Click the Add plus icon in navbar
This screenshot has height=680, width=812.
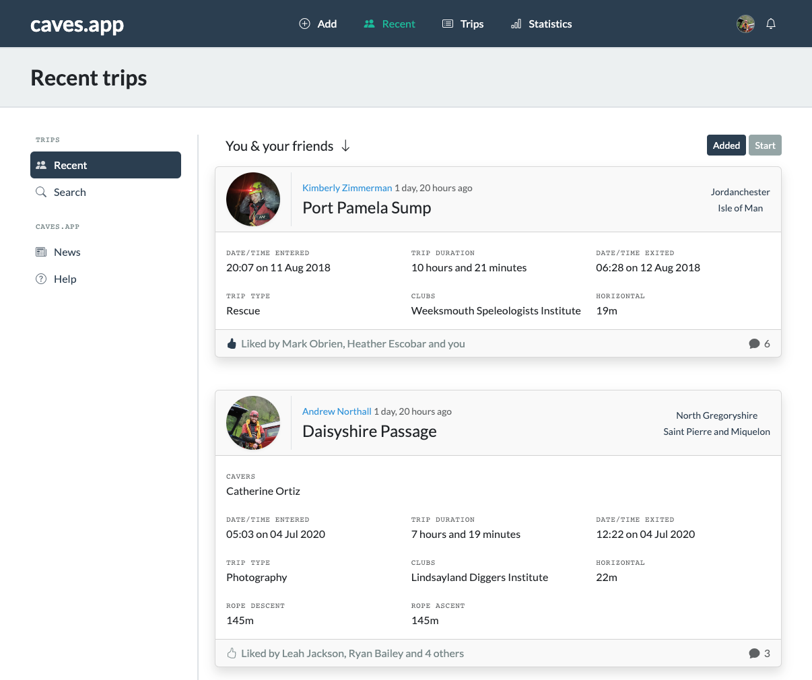pyautogui.click(x=305, y=24)
